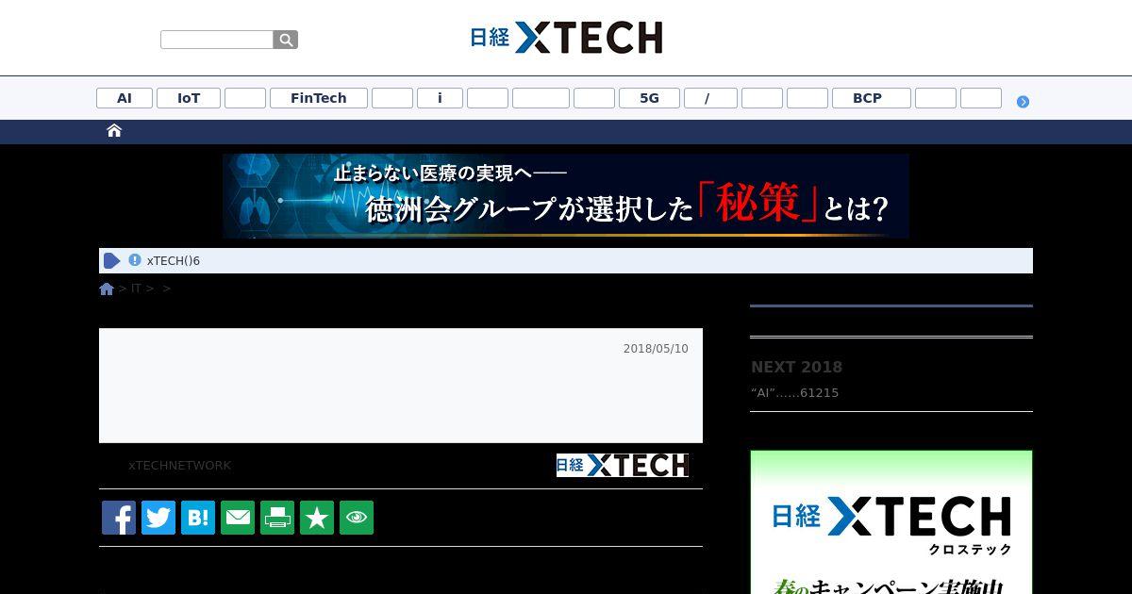
Task: Click the notice tag icon
Action: point(111,261)
